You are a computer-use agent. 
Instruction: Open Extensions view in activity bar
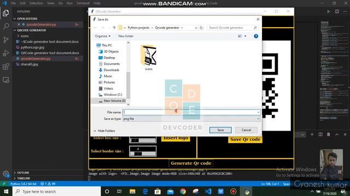coord(6,66)
